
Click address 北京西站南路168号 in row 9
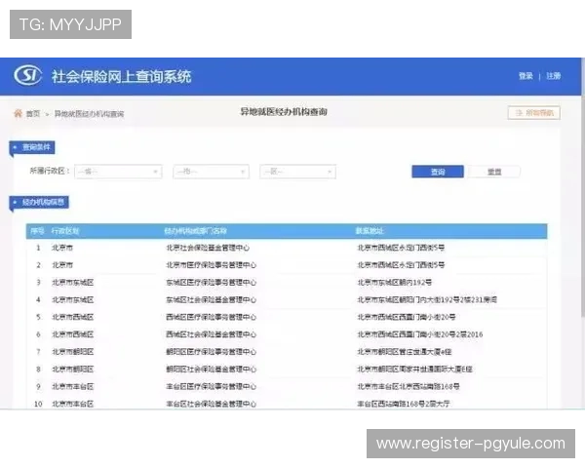pyautogui.click(x=409, y=387)
